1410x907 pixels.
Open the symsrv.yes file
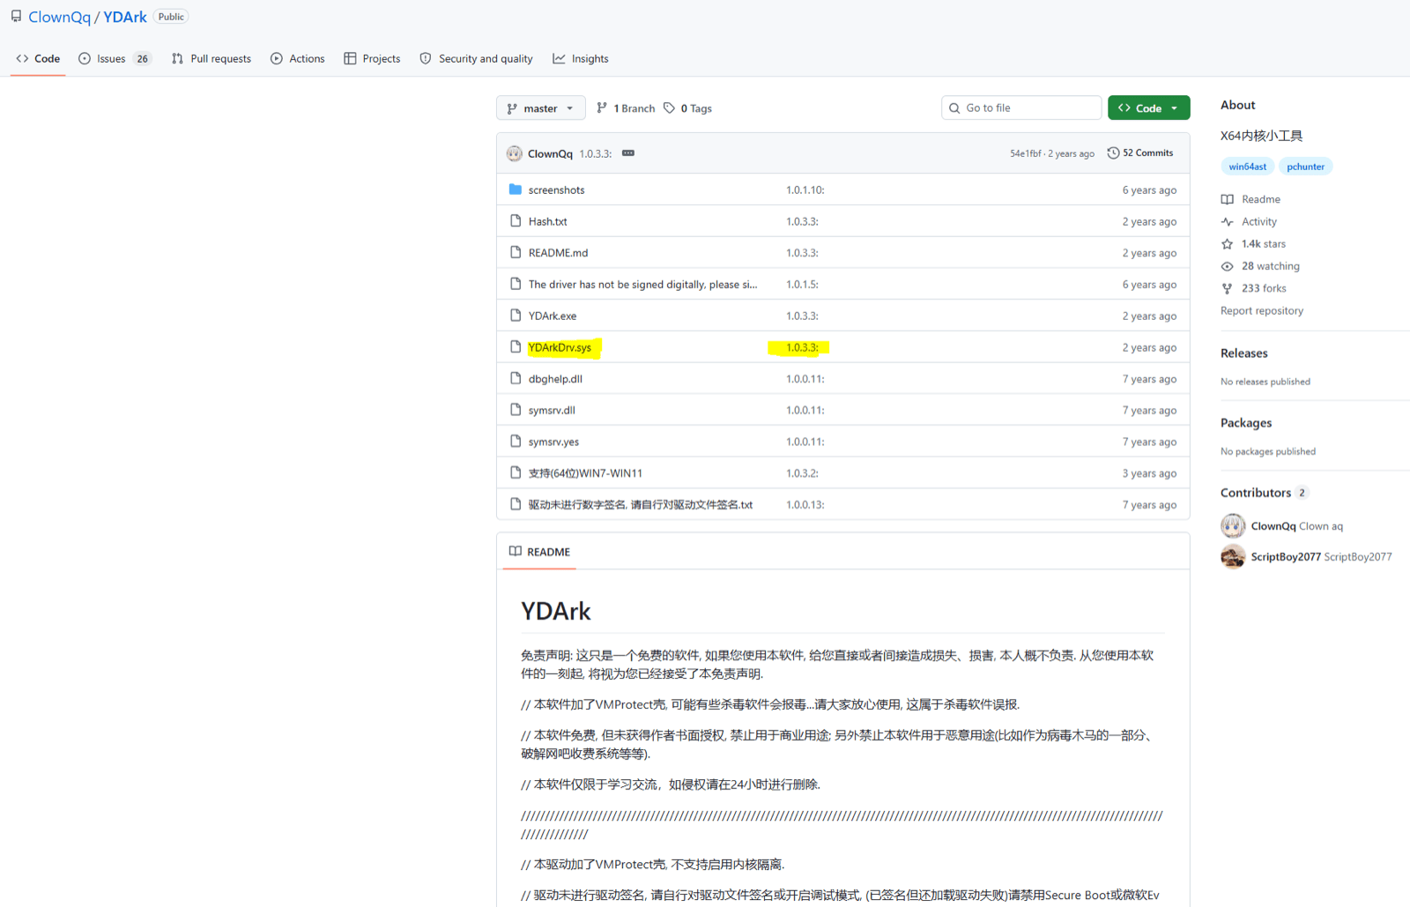tap(553, 442)
